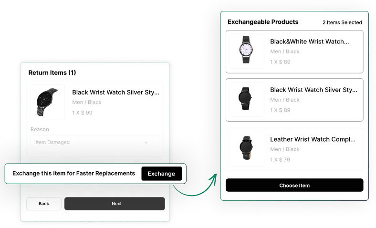Select the Leather Wrist Watch product card
This screenshot has width=376, height=228.
point(294,149)
